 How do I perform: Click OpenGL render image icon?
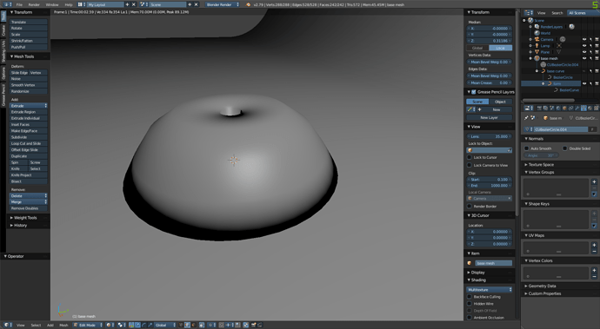coord(253,325)
